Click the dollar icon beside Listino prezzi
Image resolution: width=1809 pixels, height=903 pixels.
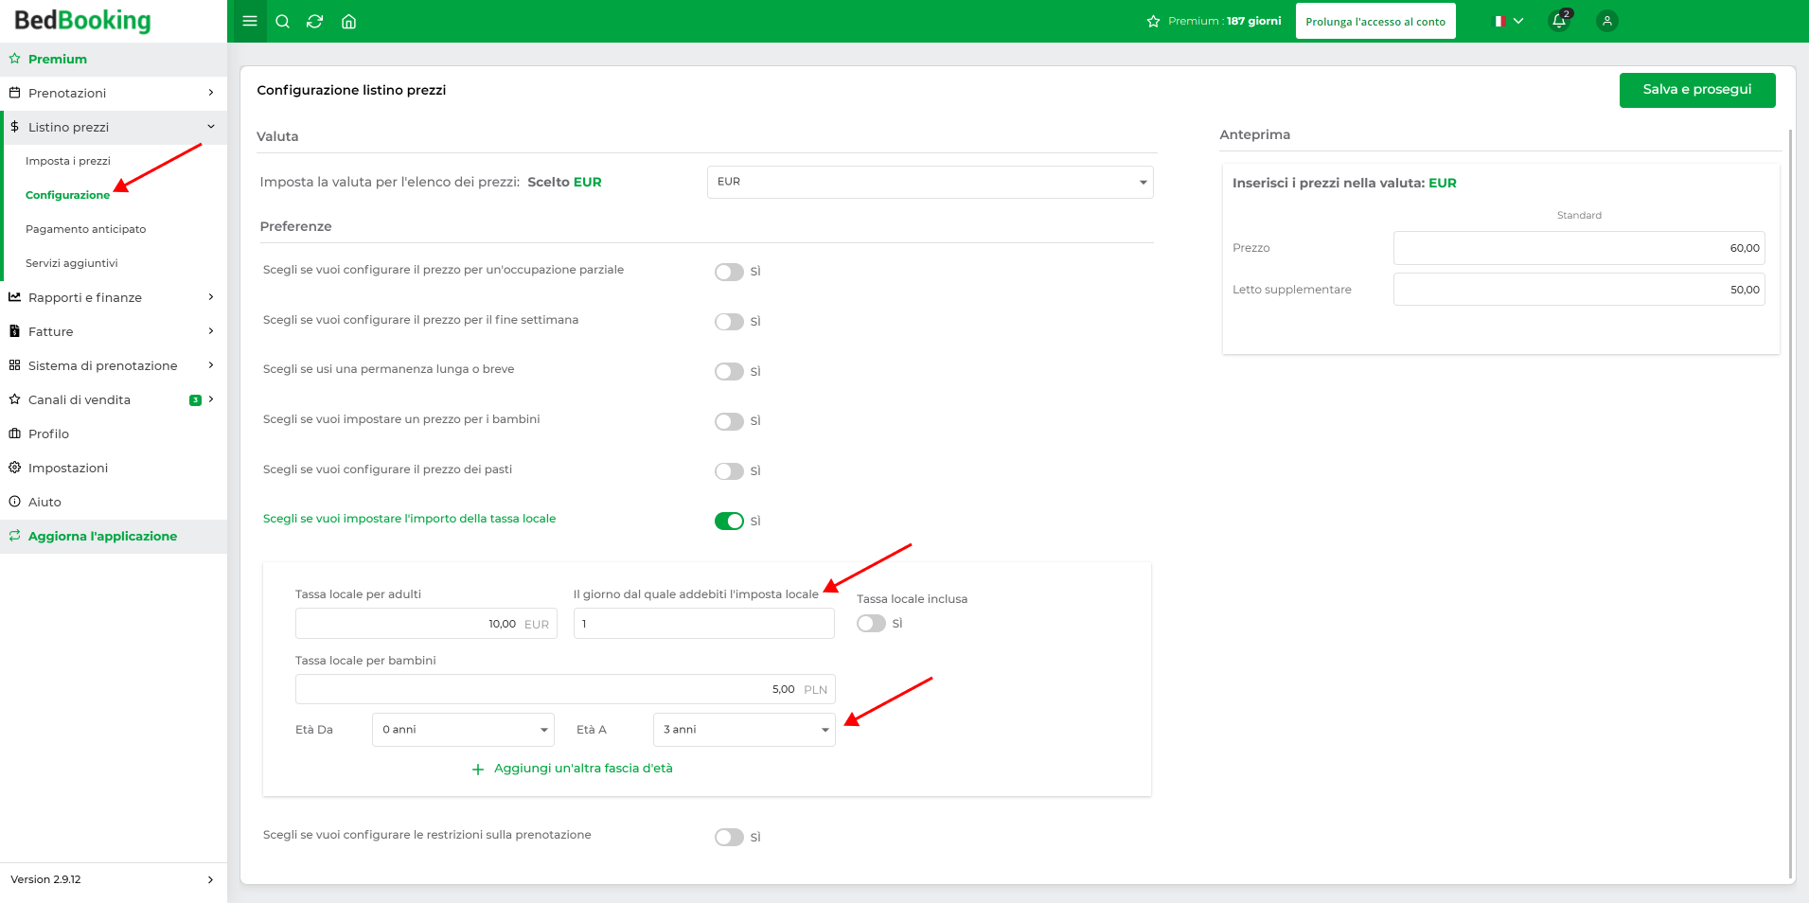click(14, 127)
